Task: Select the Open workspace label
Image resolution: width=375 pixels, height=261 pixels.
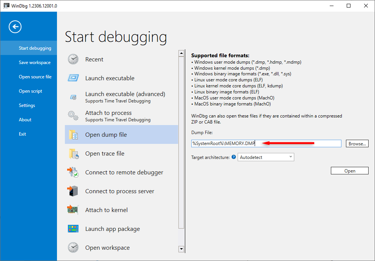Action: point(108,247)
